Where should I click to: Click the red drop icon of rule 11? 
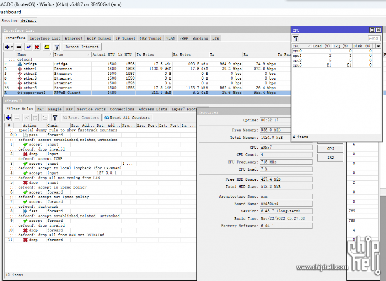pos(25,240)
